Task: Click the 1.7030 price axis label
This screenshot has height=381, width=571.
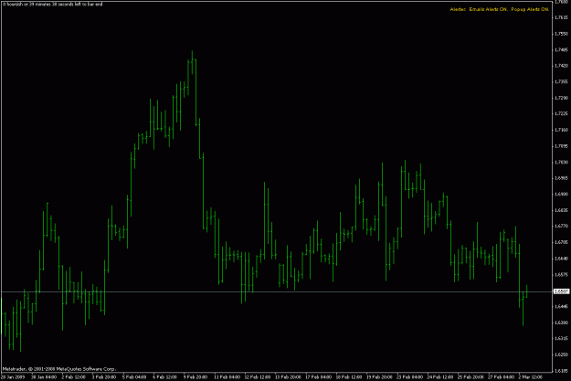Action: click(x=562, y=162)
